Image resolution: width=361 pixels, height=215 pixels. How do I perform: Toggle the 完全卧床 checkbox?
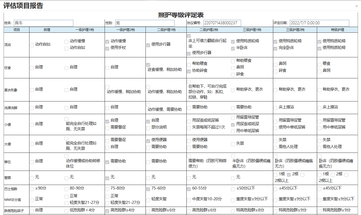[x=276, y=48]
